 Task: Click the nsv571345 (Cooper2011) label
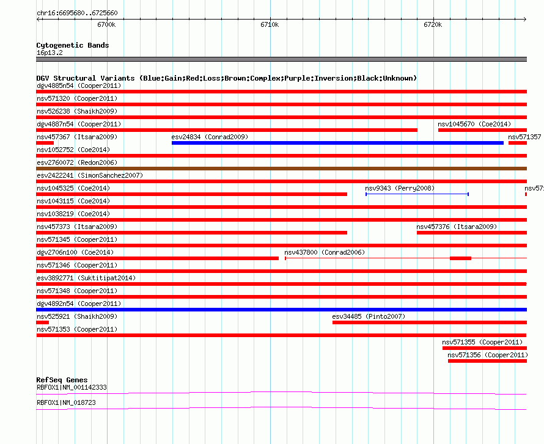(77, 239)
